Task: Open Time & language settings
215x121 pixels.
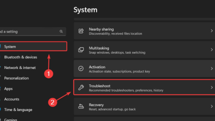Action: [x=18, y=110]
